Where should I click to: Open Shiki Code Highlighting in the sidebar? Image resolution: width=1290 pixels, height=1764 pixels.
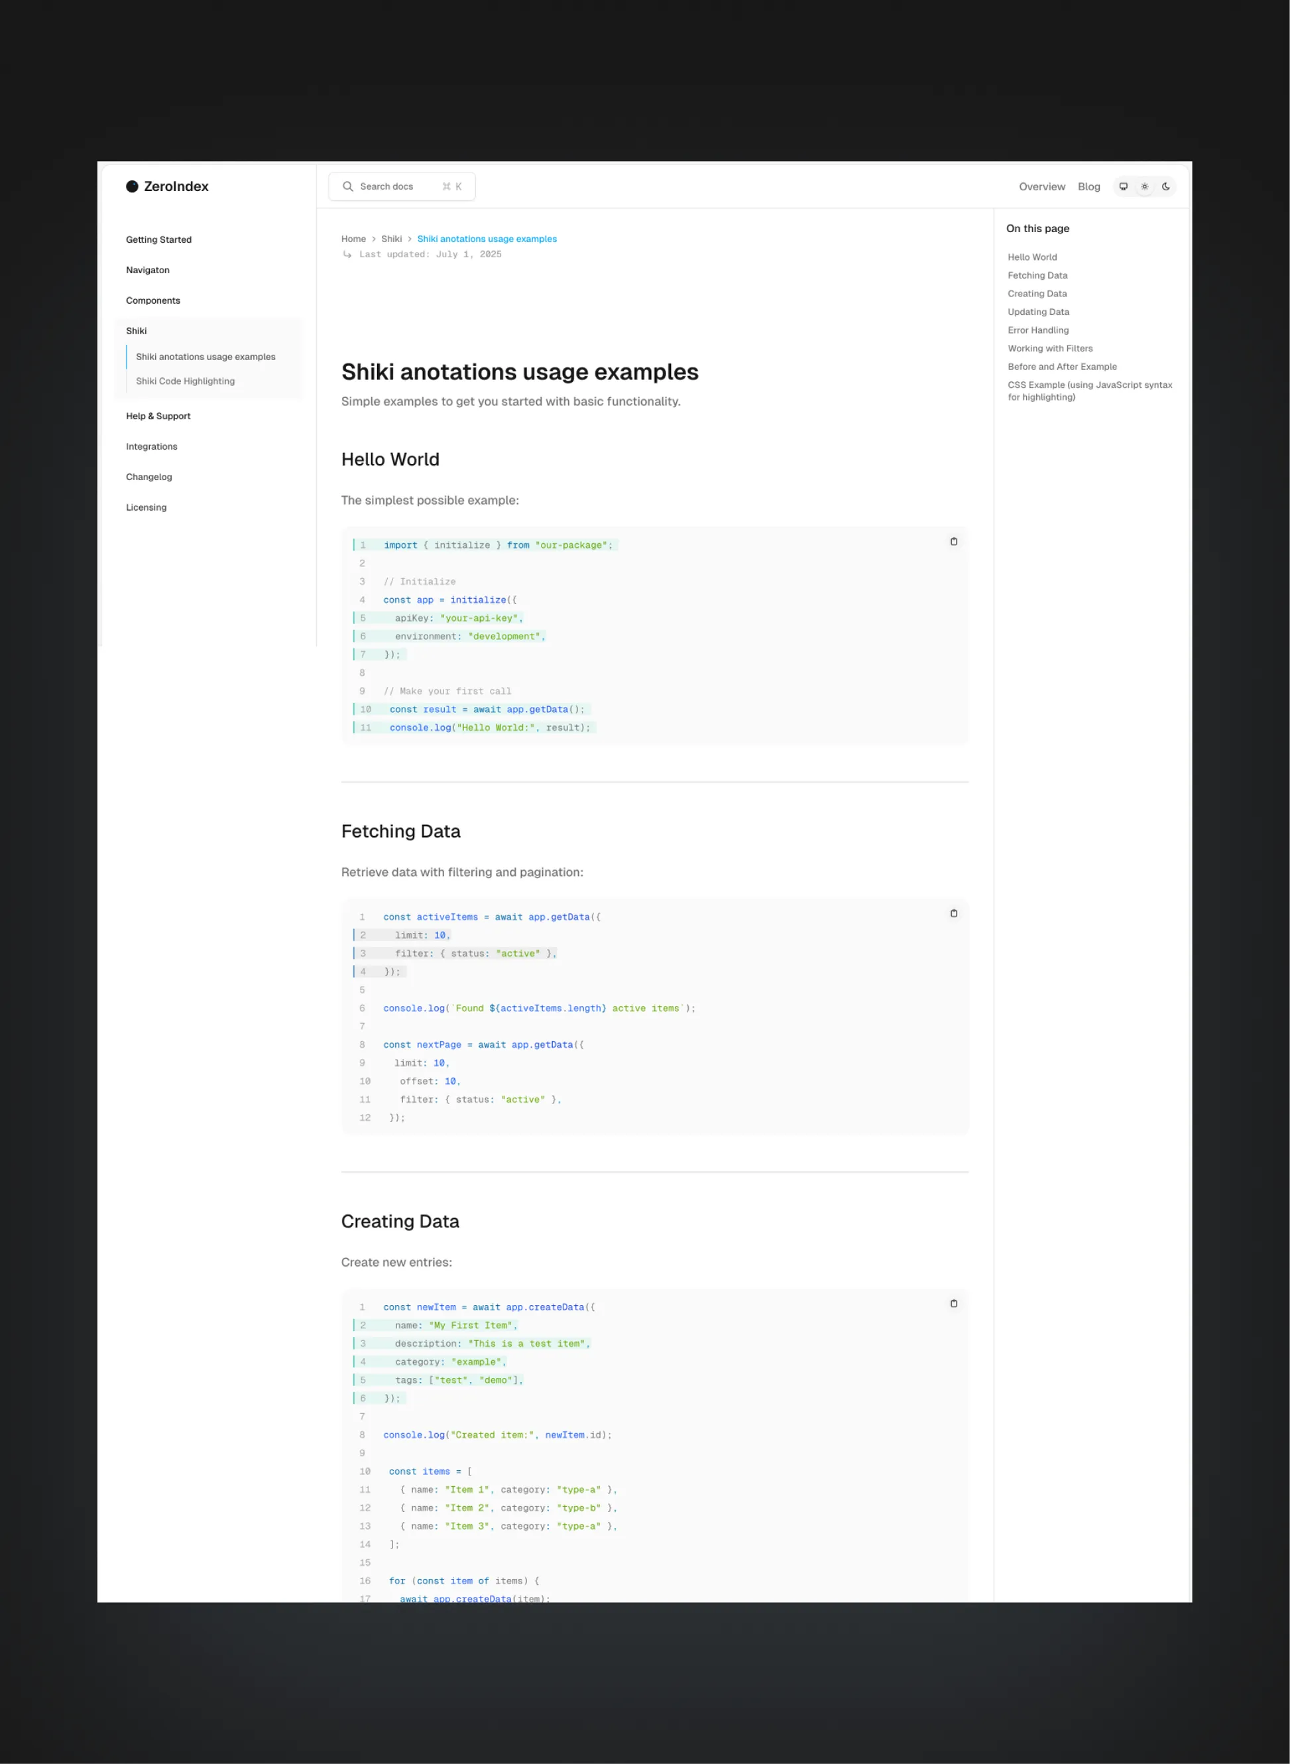pos(184,381)
